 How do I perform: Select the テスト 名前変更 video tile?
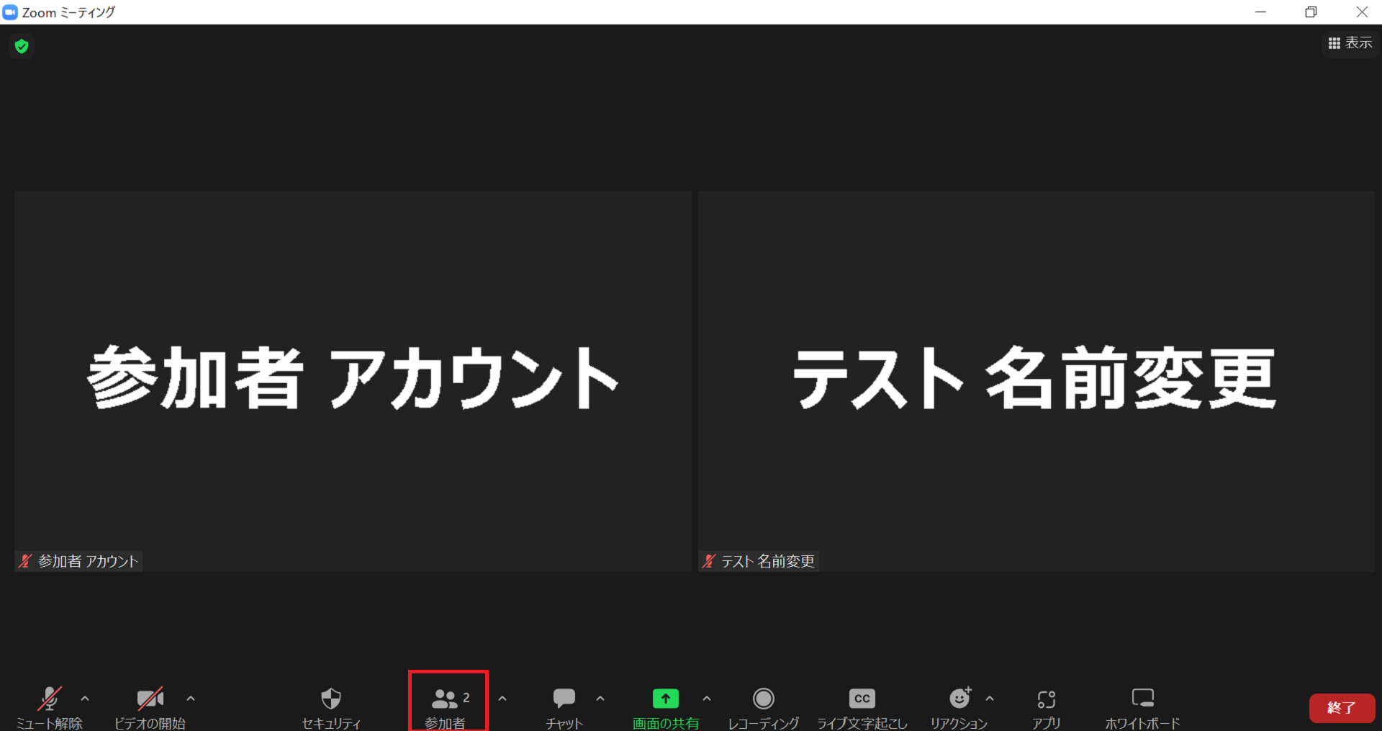1036,381
